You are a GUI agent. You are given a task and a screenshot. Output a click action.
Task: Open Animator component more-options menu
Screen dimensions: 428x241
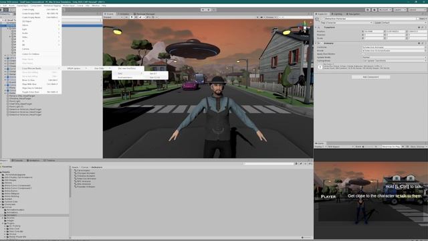[x=425, y=43]
